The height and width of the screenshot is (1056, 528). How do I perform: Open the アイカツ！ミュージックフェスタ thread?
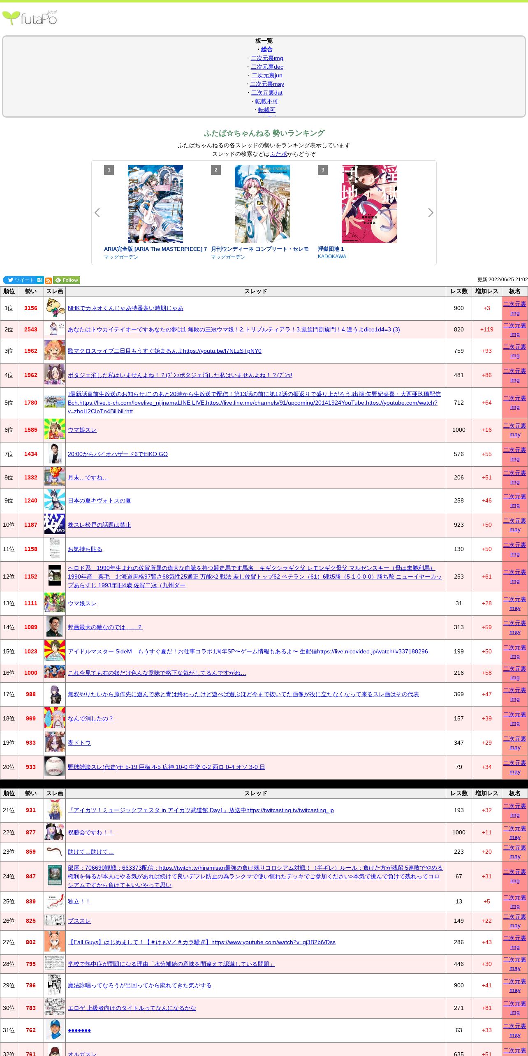click(201, 810)
